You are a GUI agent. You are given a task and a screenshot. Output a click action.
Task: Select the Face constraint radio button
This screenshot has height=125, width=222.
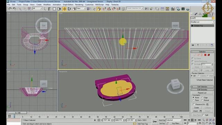tap(194, 100)
